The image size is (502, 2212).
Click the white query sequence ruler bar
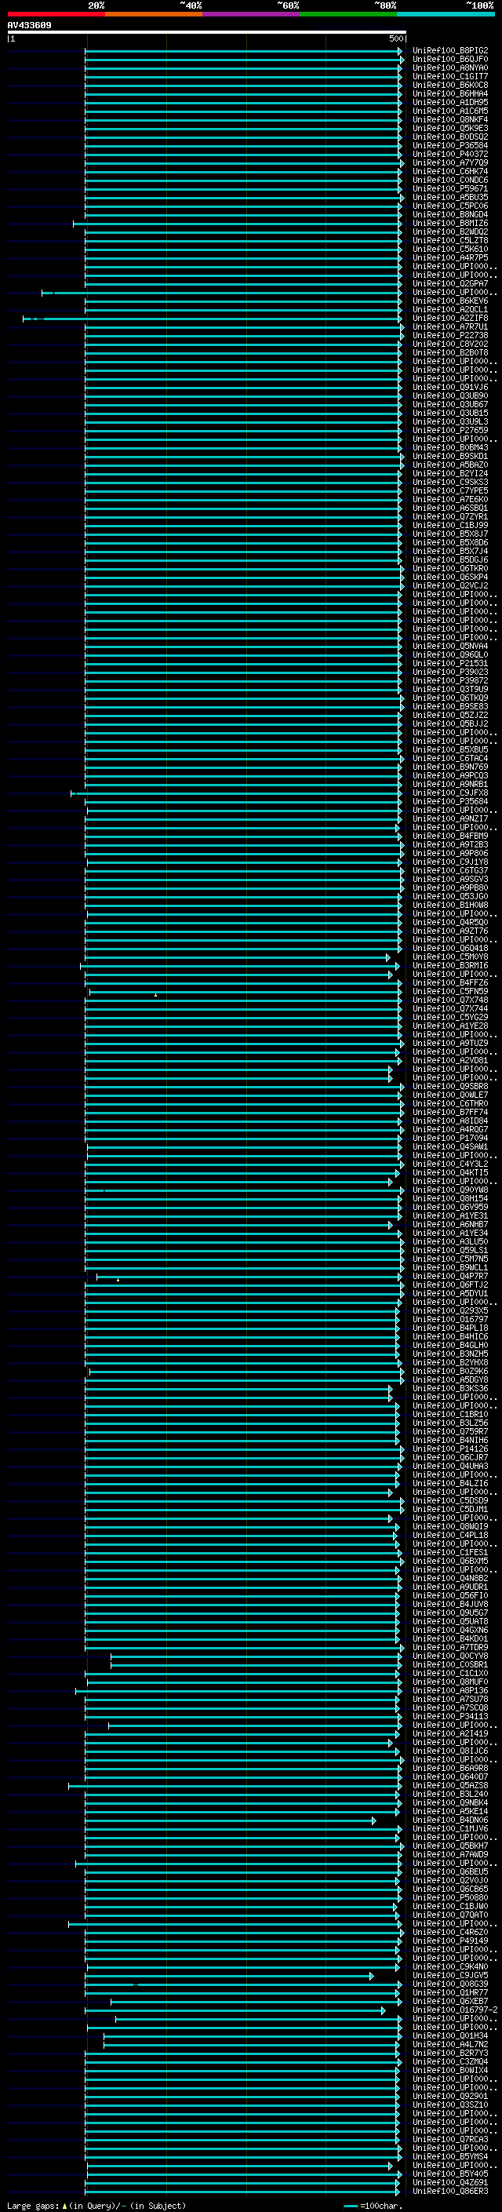(x=206, y=31)
